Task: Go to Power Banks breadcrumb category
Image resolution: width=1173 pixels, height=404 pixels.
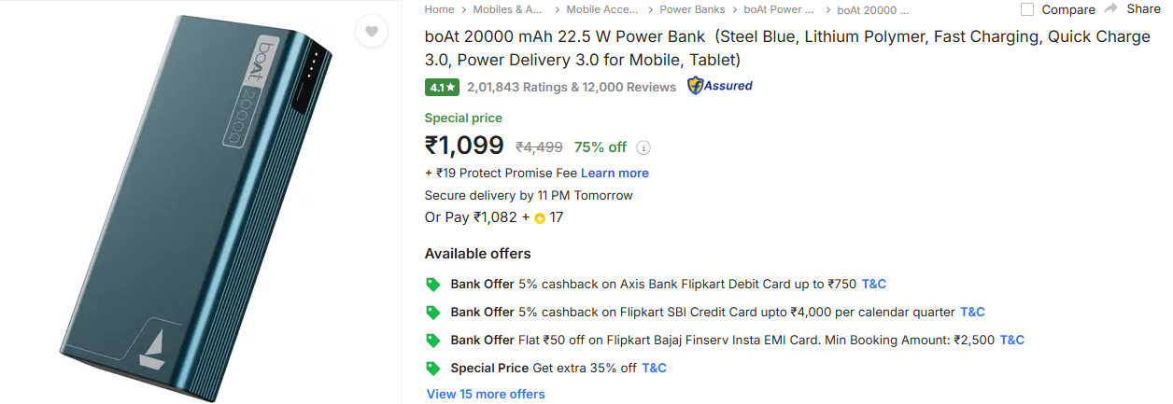Action: (692, 9)
